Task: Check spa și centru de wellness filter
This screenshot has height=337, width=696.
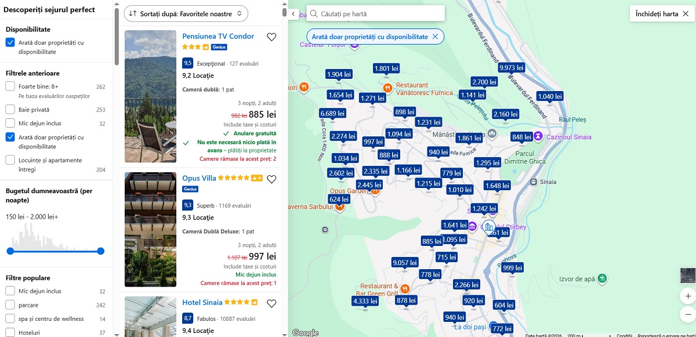Action: pyautogui.click(x=10, y=318)
